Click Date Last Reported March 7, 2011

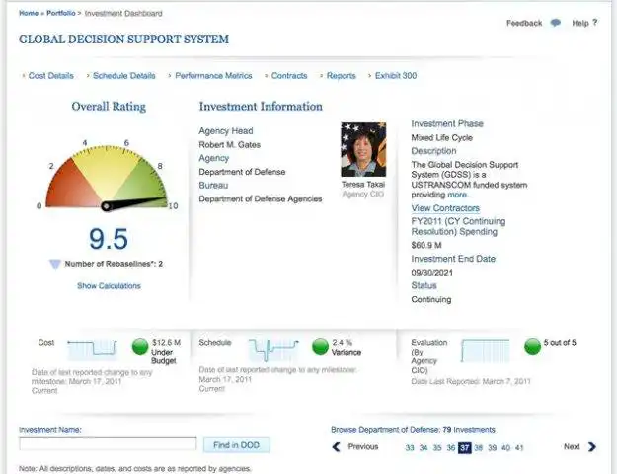[x=471, y=381]
